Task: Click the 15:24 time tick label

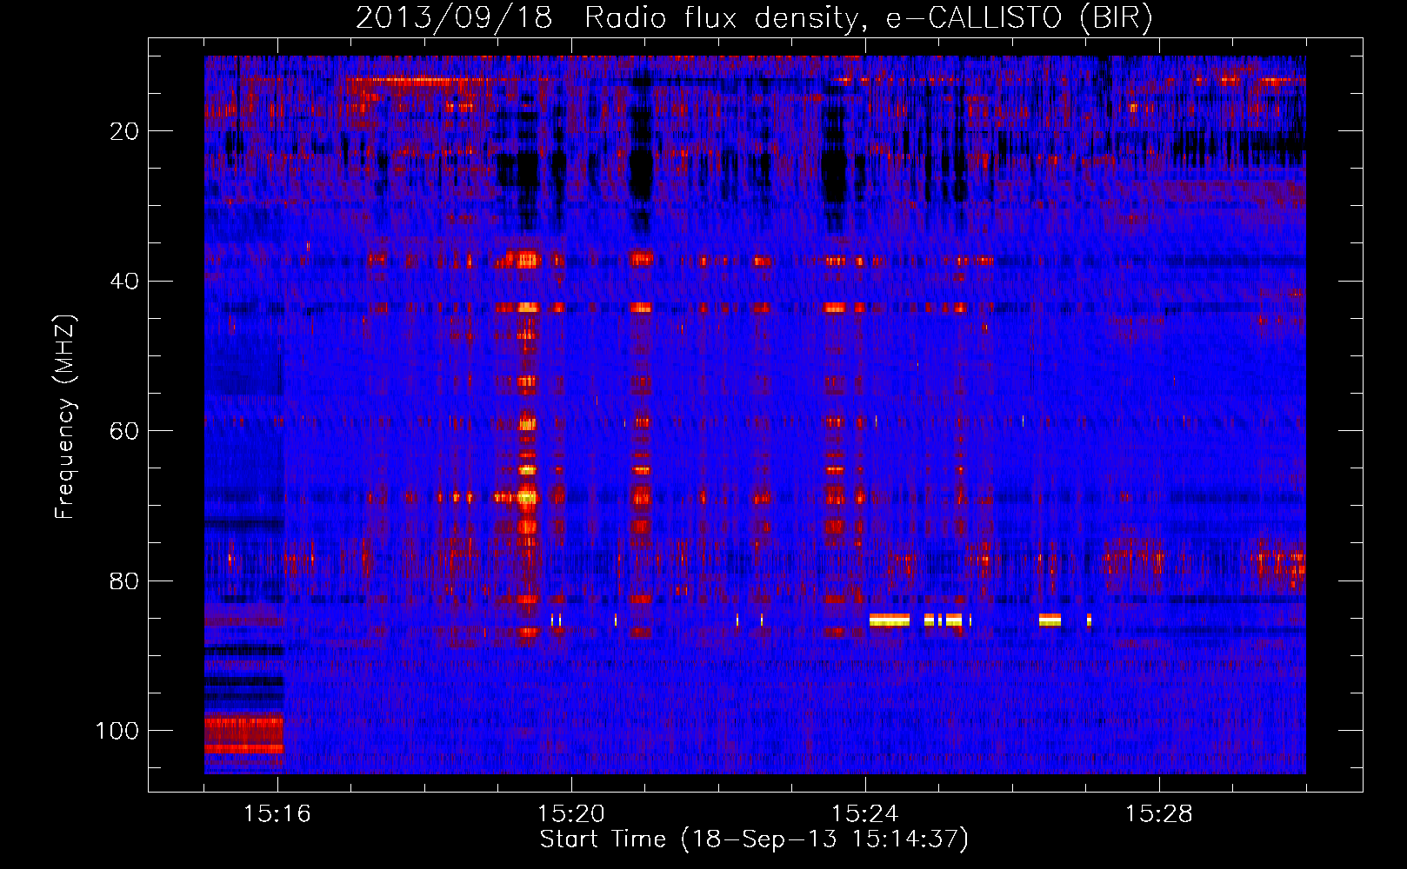Action: (865, 814)
